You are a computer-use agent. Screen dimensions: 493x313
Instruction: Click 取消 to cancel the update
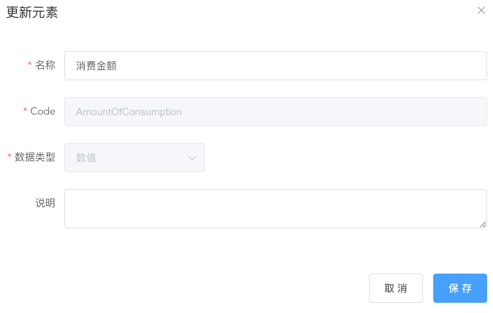click(396, 288)
